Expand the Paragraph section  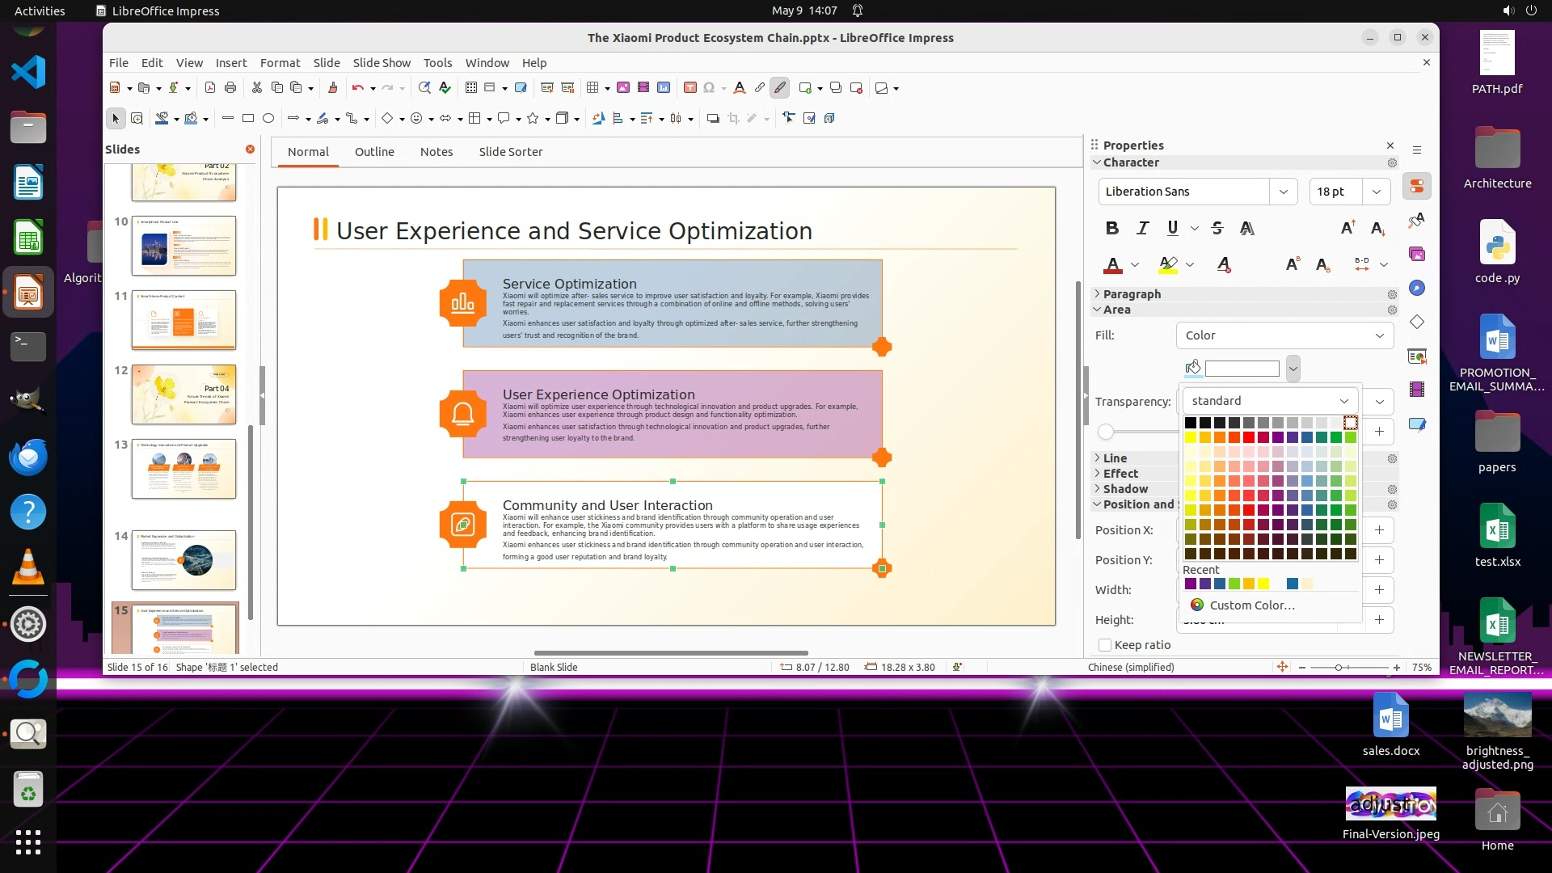pos(1132,294)
